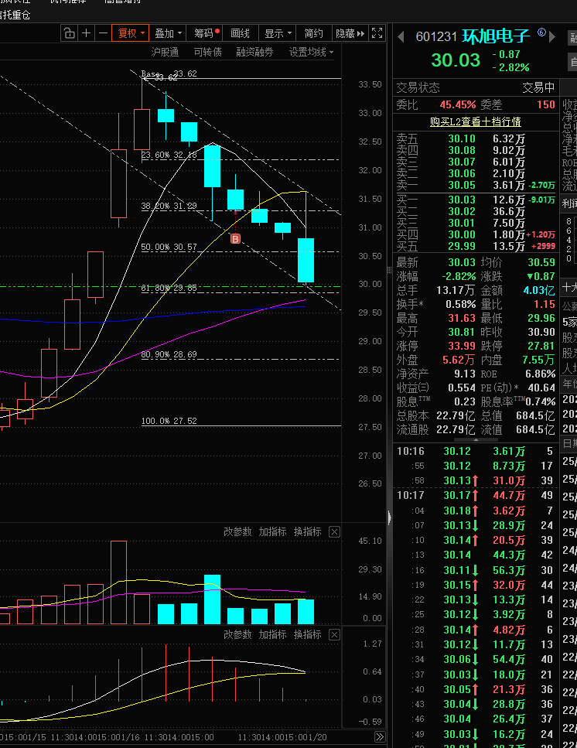Click 购买L2查看十档行情 link
This screenshot has height=748, width=577.
coord(476,121)
